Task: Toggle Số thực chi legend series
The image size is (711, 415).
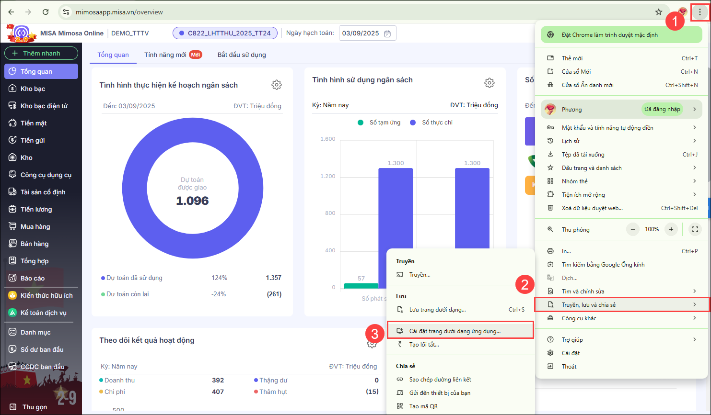Action: 431,123
